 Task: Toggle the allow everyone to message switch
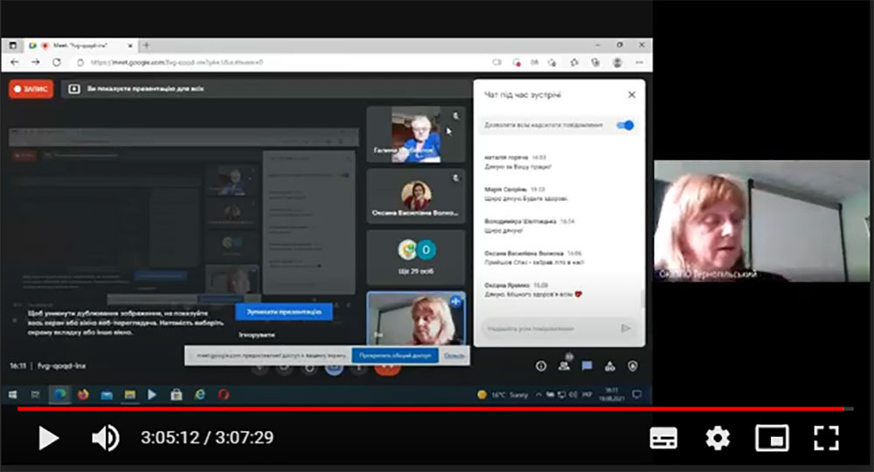click(x=626, y=125)
